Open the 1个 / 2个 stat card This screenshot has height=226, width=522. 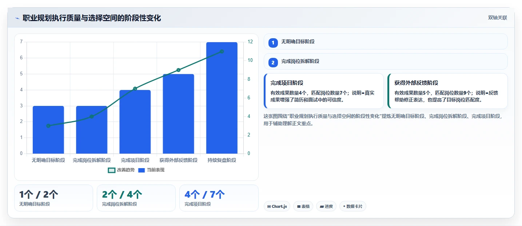(53, 198)
